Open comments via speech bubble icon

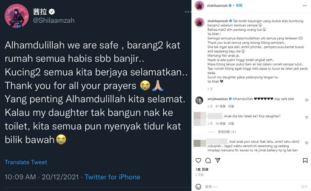[208, 161]
